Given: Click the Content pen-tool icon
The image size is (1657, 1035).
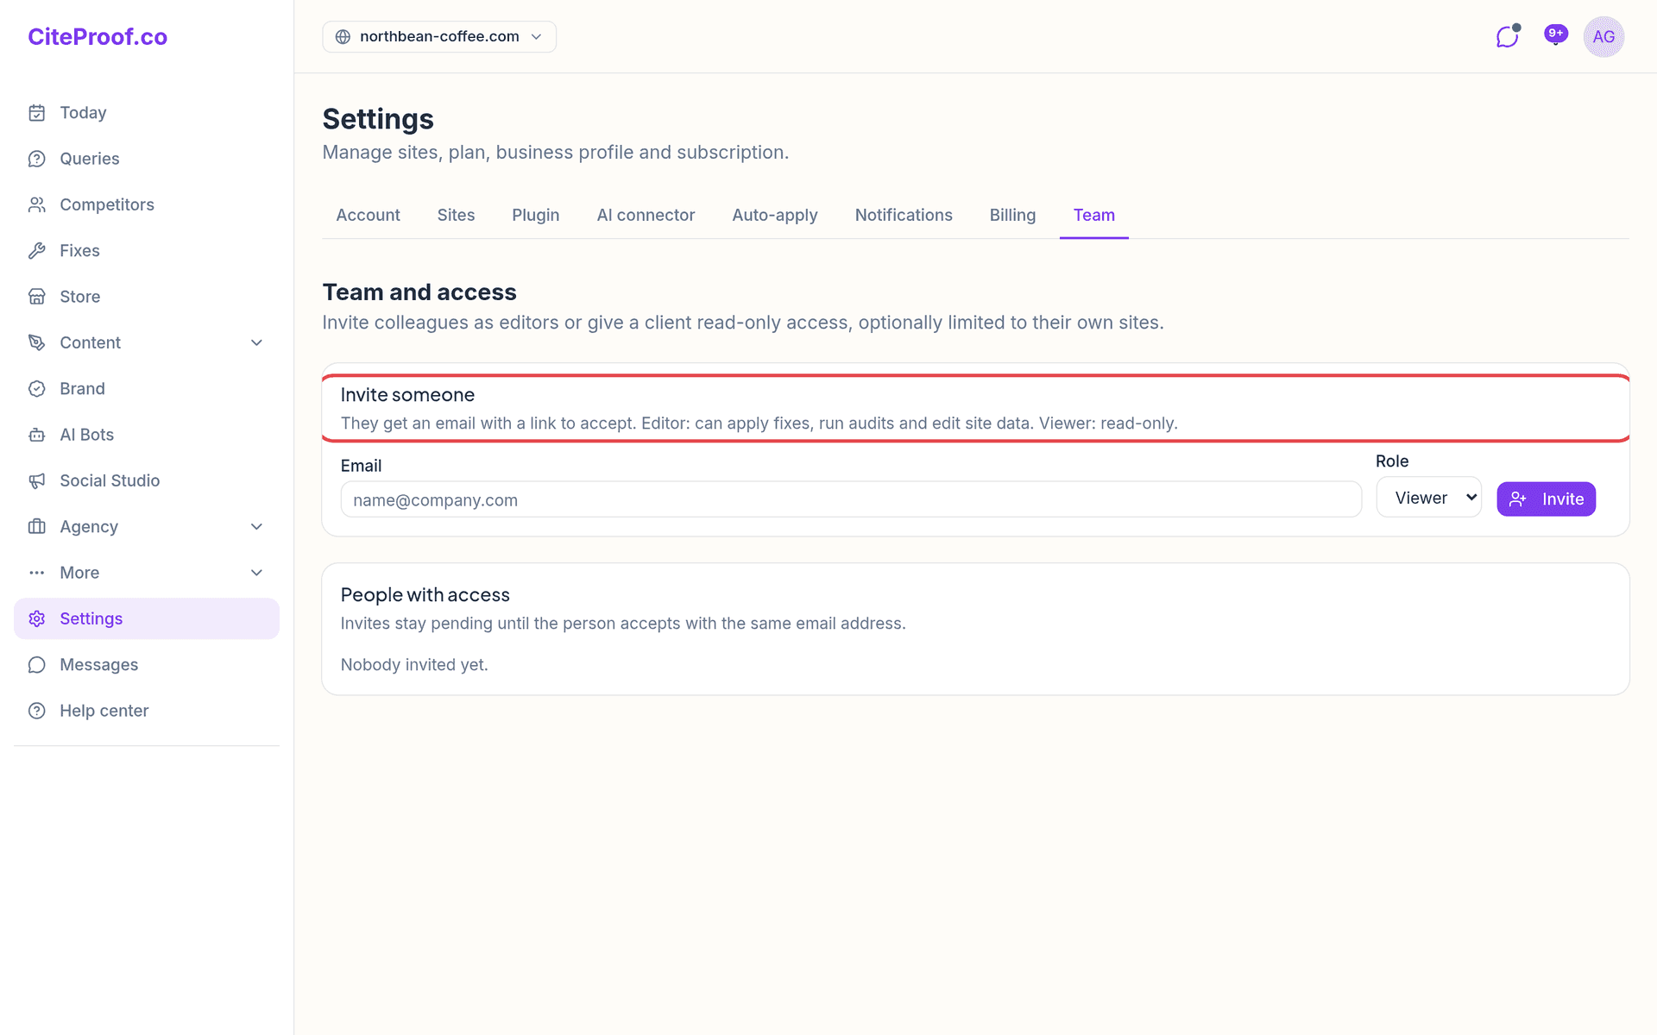Looking at the screenshot, I should click(x=36, y=342).
